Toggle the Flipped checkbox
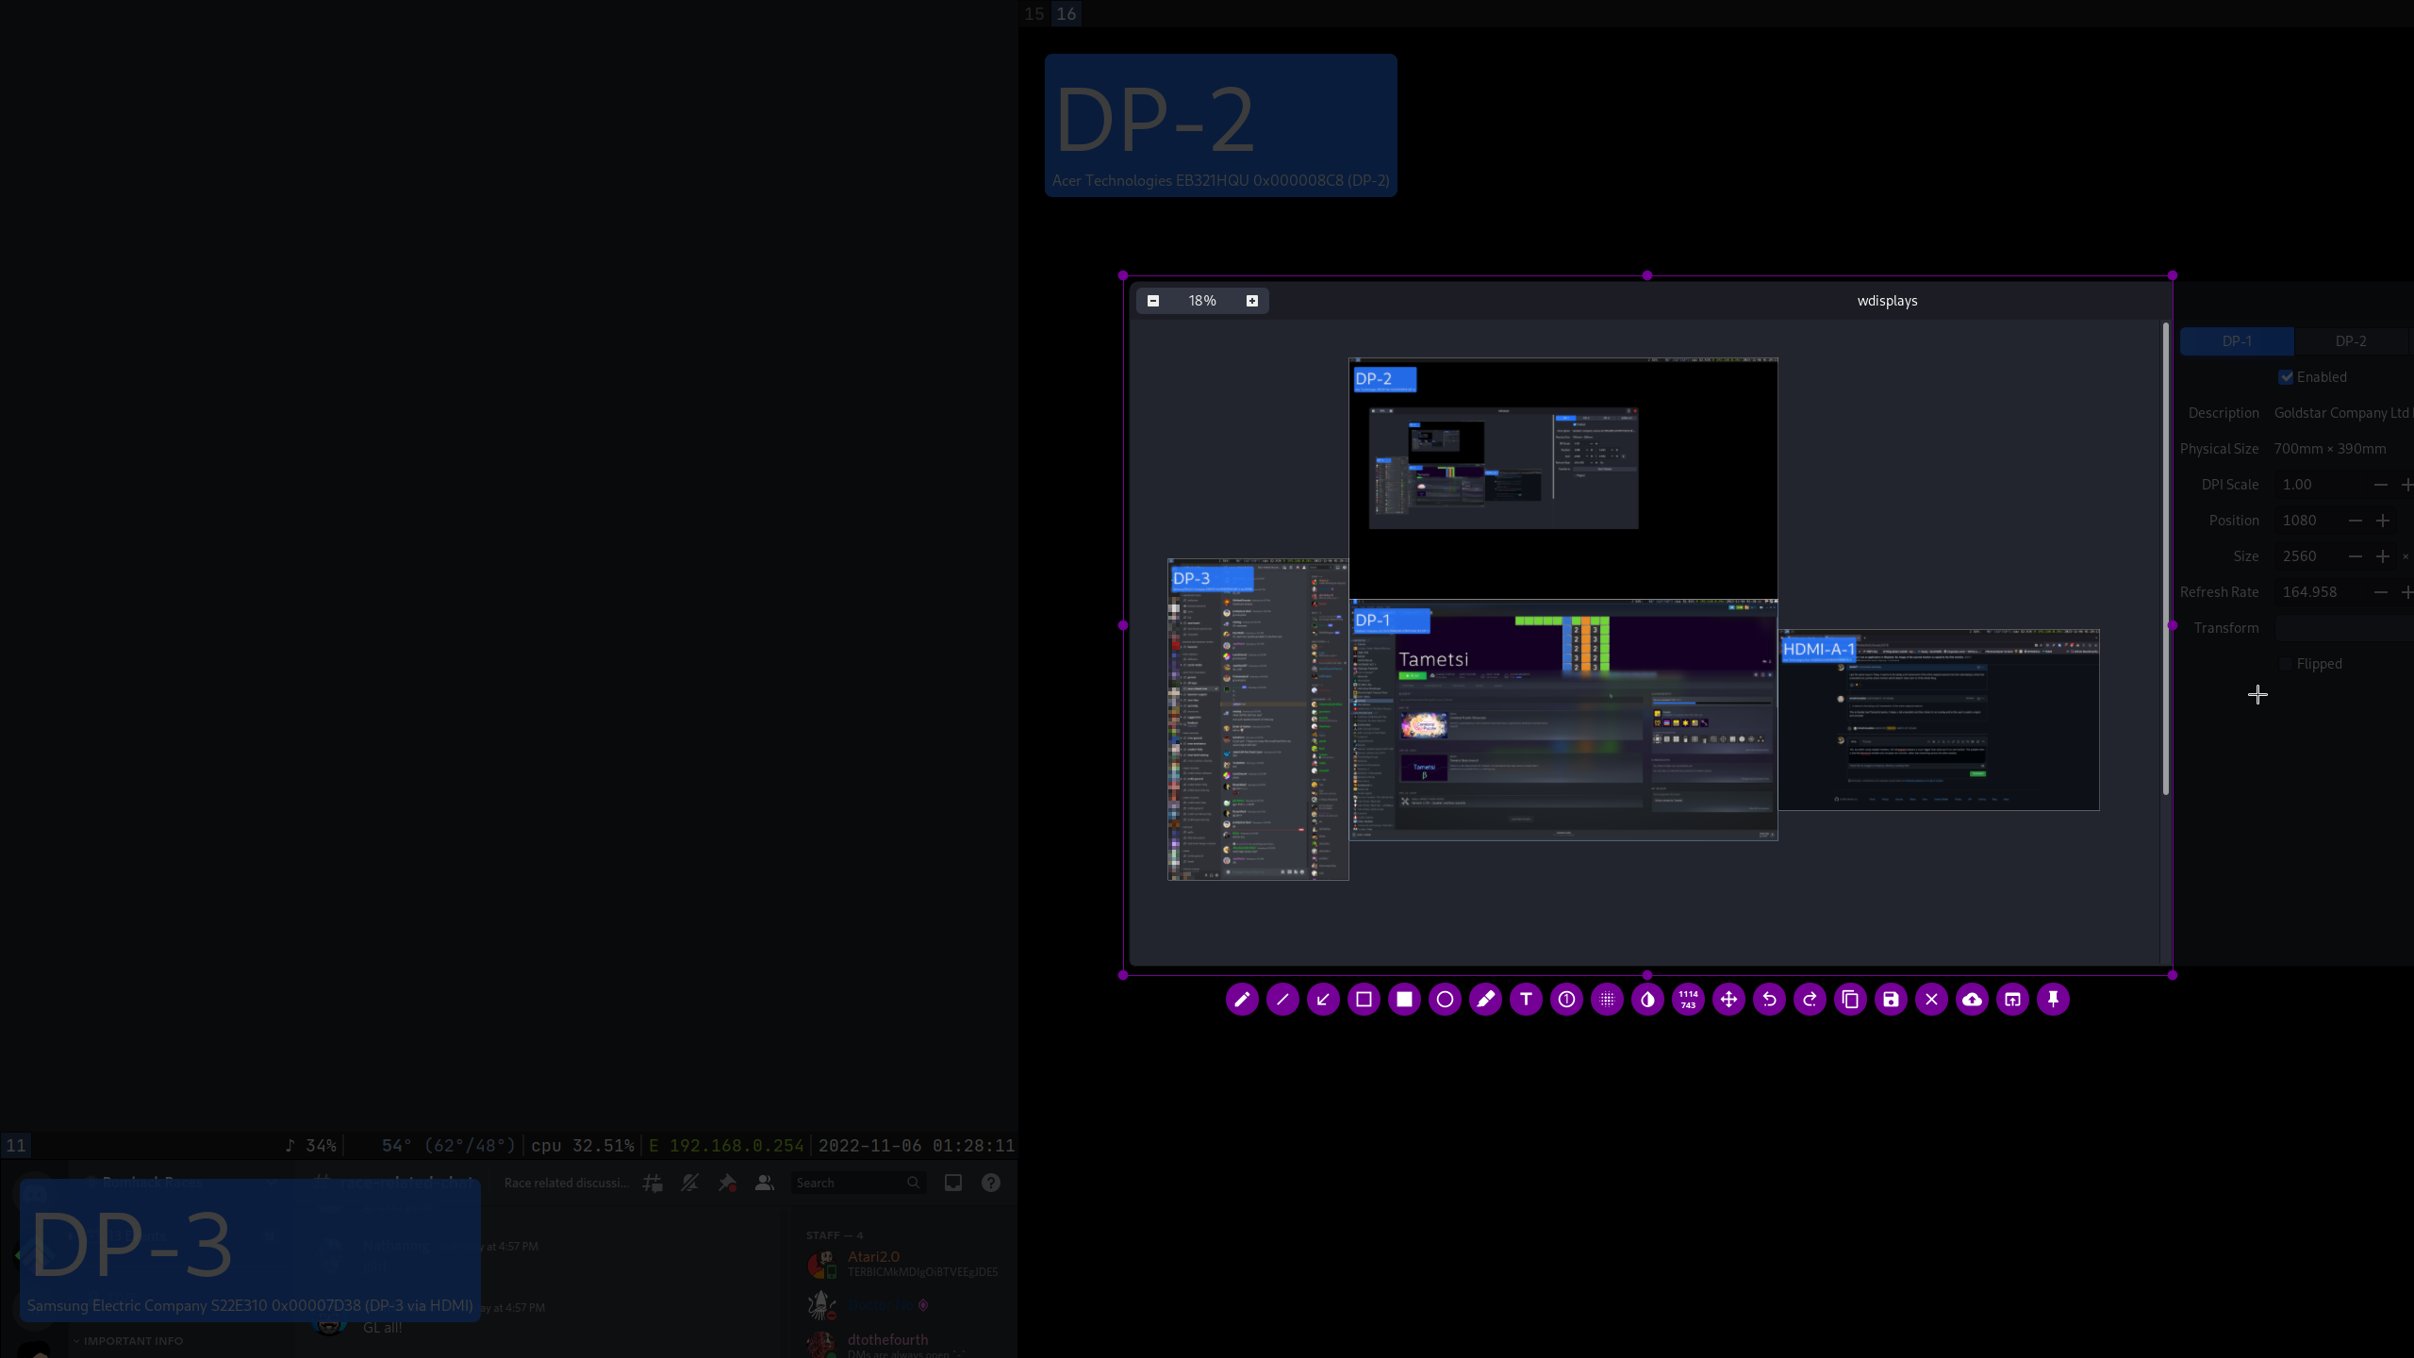This screenshot has width=2414, height=1358. [2286, 664]
